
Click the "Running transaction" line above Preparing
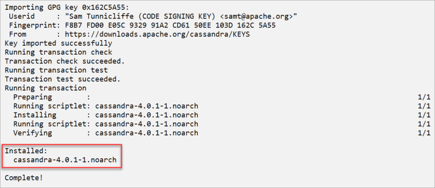pos(45,88)
